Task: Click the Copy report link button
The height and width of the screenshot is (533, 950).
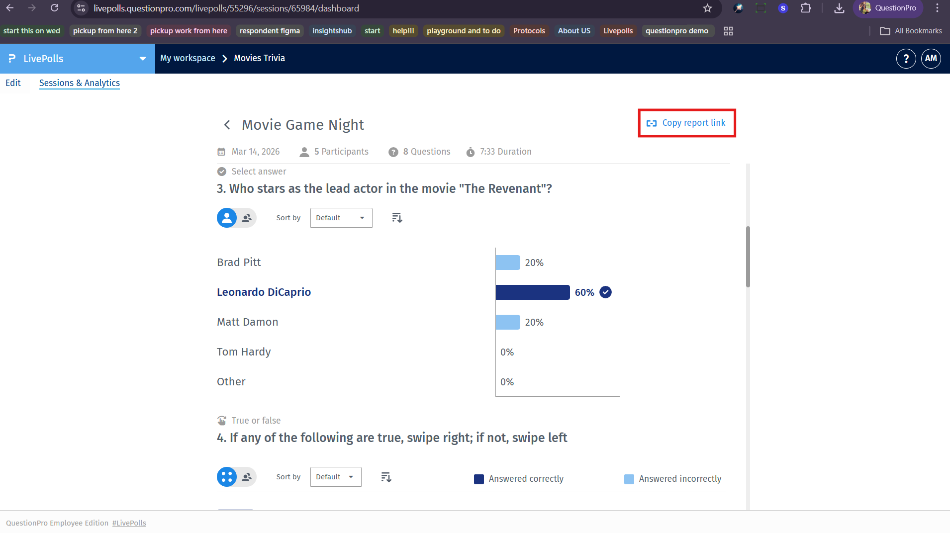Action: tap(686, 123)
